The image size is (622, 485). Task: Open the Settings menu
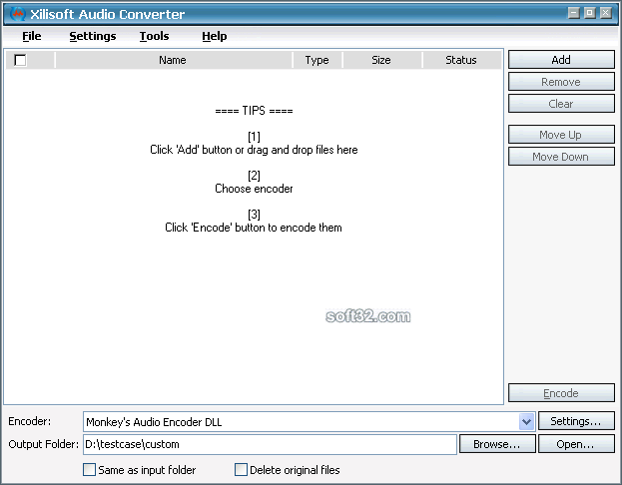click(93, 36)
